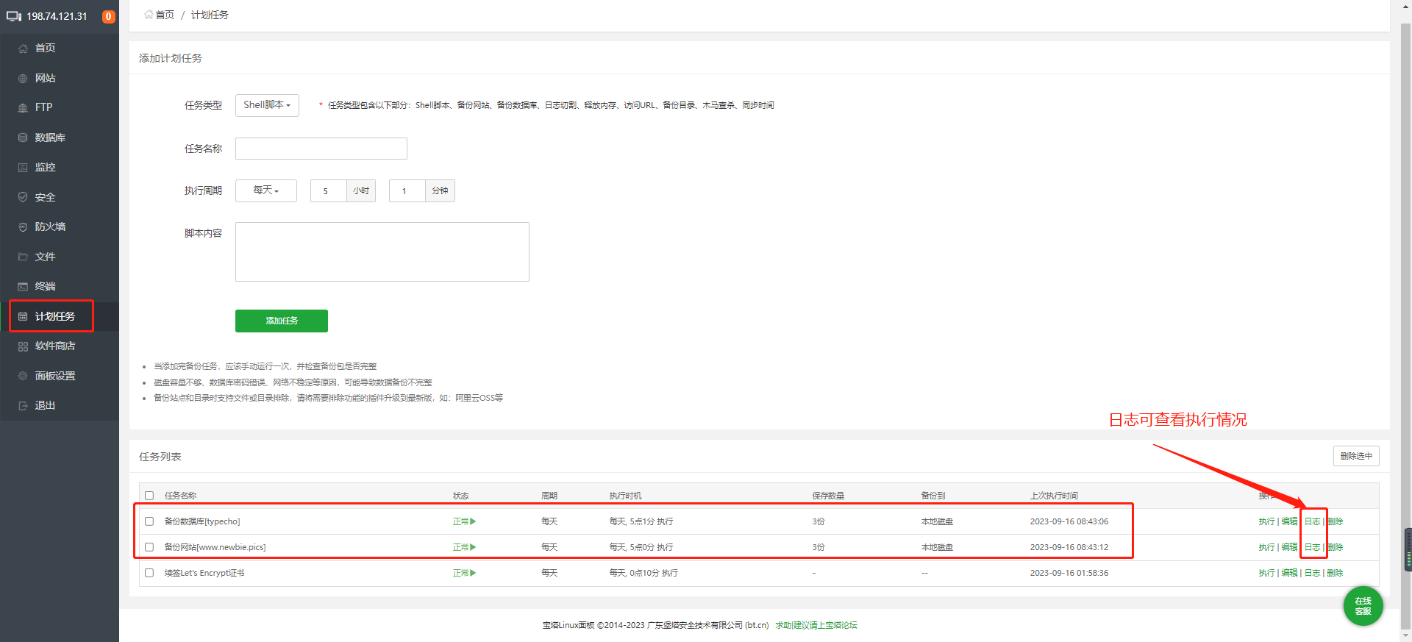Click 日志 for 备份数据库[typecho] task
This screenshot has height=642, width=1412.
[1312, 521]
